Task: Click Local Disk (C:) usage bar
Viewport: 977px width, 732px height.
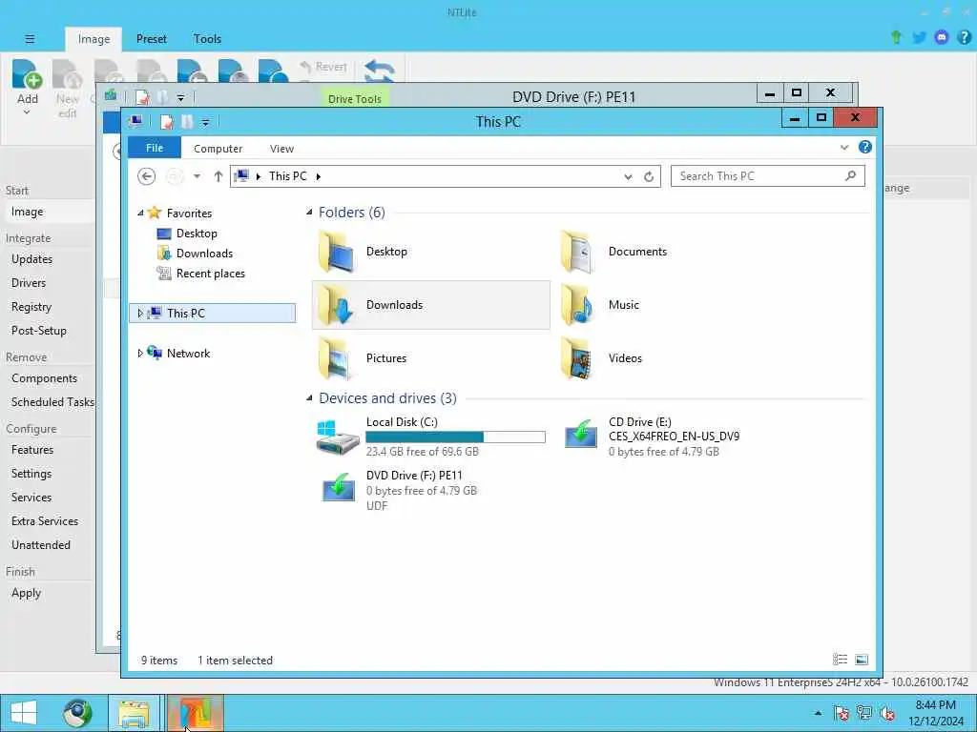Action: click(x=455, y=437)
